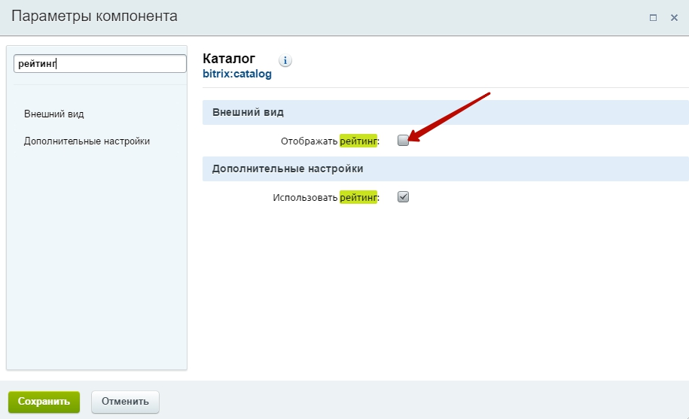This screenshot has width=689, height=419.
Task: Click the highlighted рейтинг word under Дополнительные настройки
Action: click(x=358, y=198)
